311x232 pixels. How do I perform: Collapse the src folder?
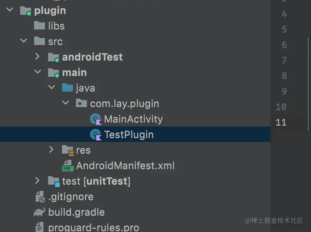click(24, 41)
